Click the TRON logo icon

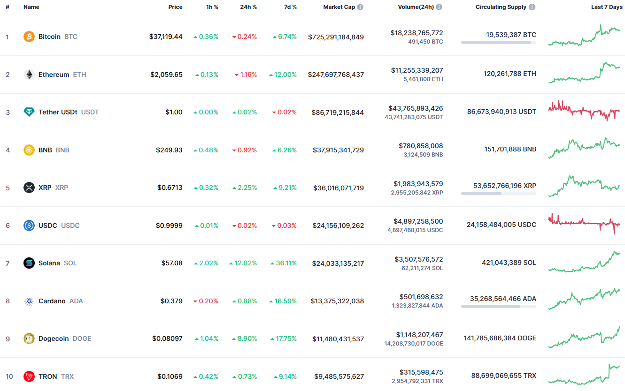click(29, 376)
